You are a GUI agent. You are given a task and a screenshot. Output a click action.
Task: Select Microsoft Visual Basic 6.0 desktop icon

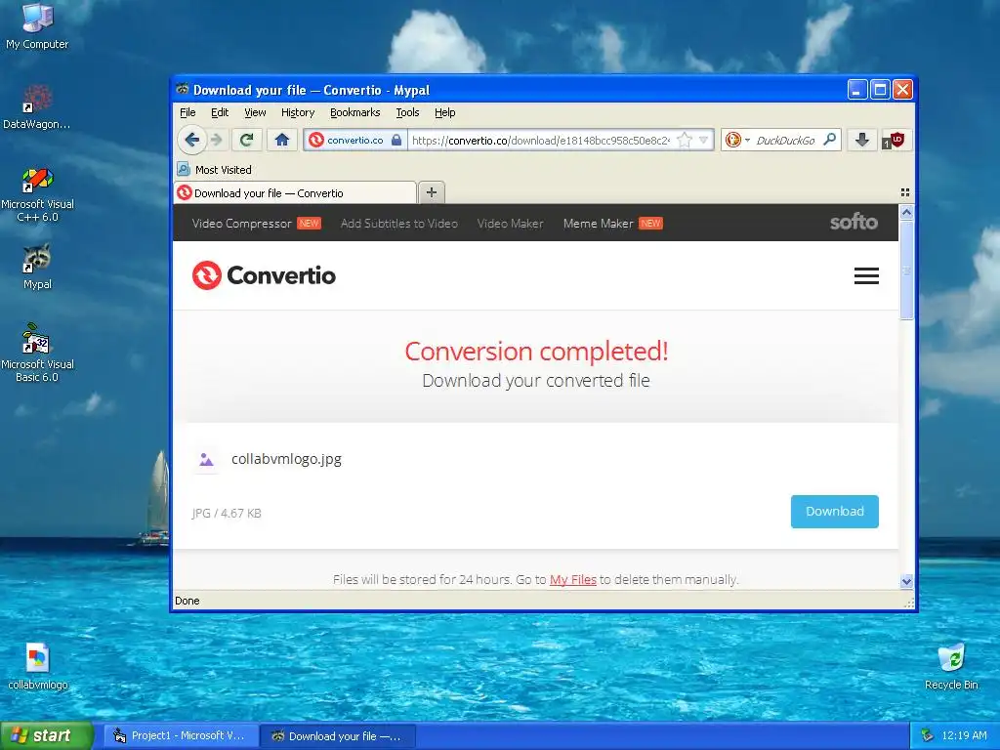click(x=37, y=354)
